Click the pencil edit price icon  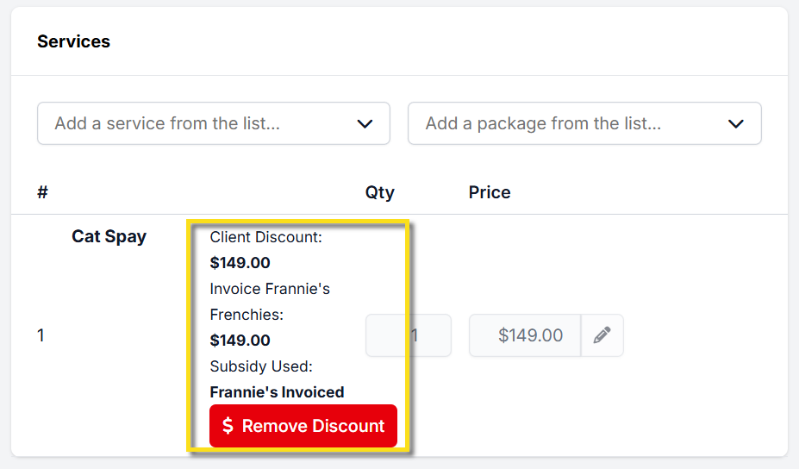click(602, 335)
